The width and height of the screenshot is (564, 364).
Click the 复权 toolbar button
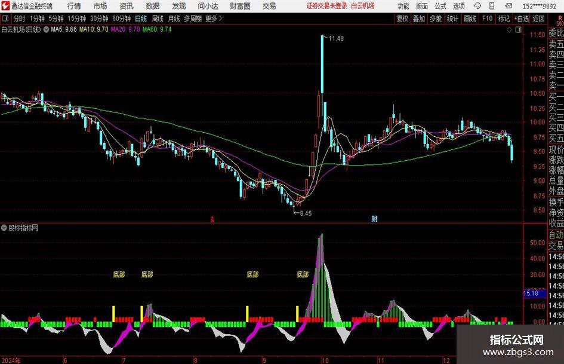click(402, 19)
